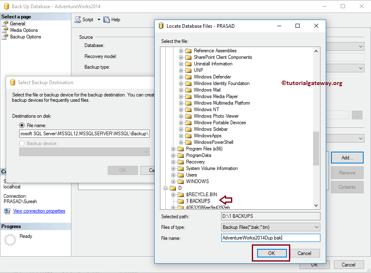The height and width of the screenshot is (273, 371).
Task: Open View connection properties link
Action: 39,211
